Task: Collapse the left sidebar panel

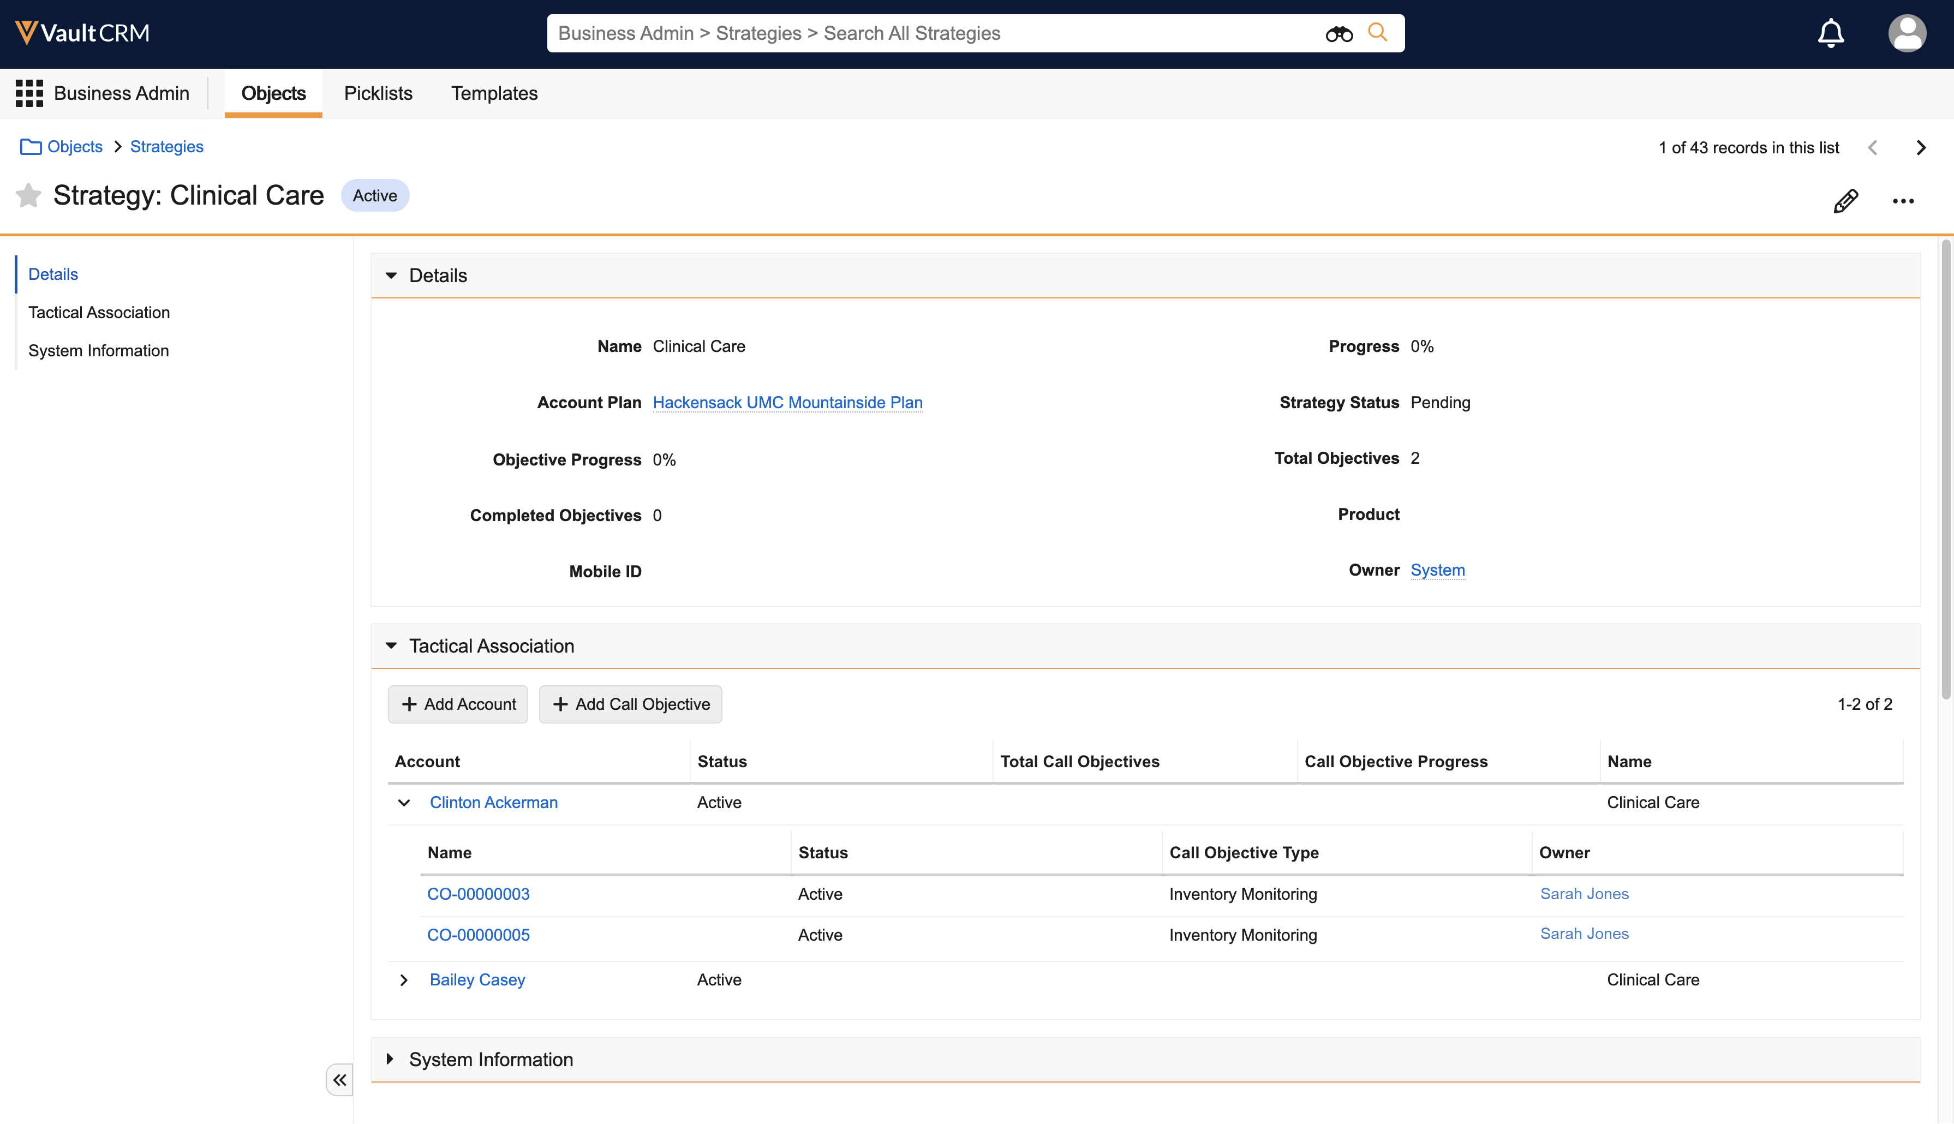Action: (339, 1079)
